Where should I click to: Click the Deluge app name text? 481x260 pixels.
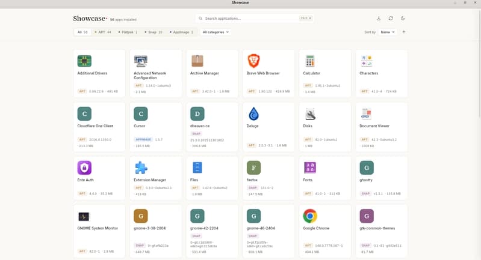(x=252, y=126)
